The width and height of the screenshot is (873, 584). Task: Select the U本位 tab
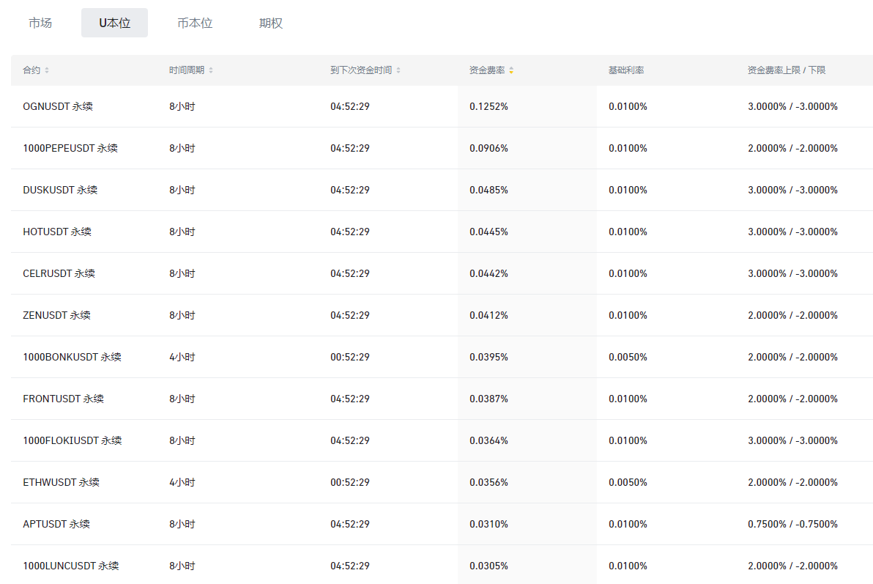coord(115,23)
